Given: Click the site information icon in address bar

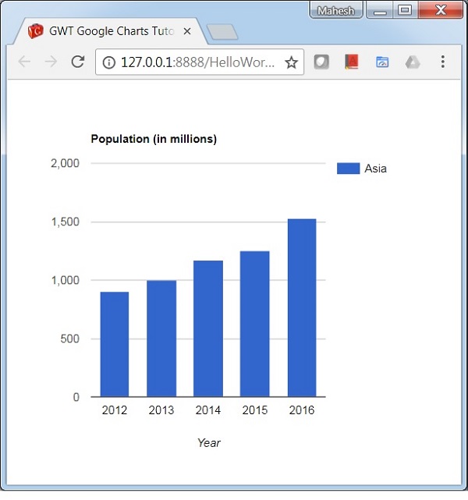Looking at the screenshot, I should coord(108,62).
